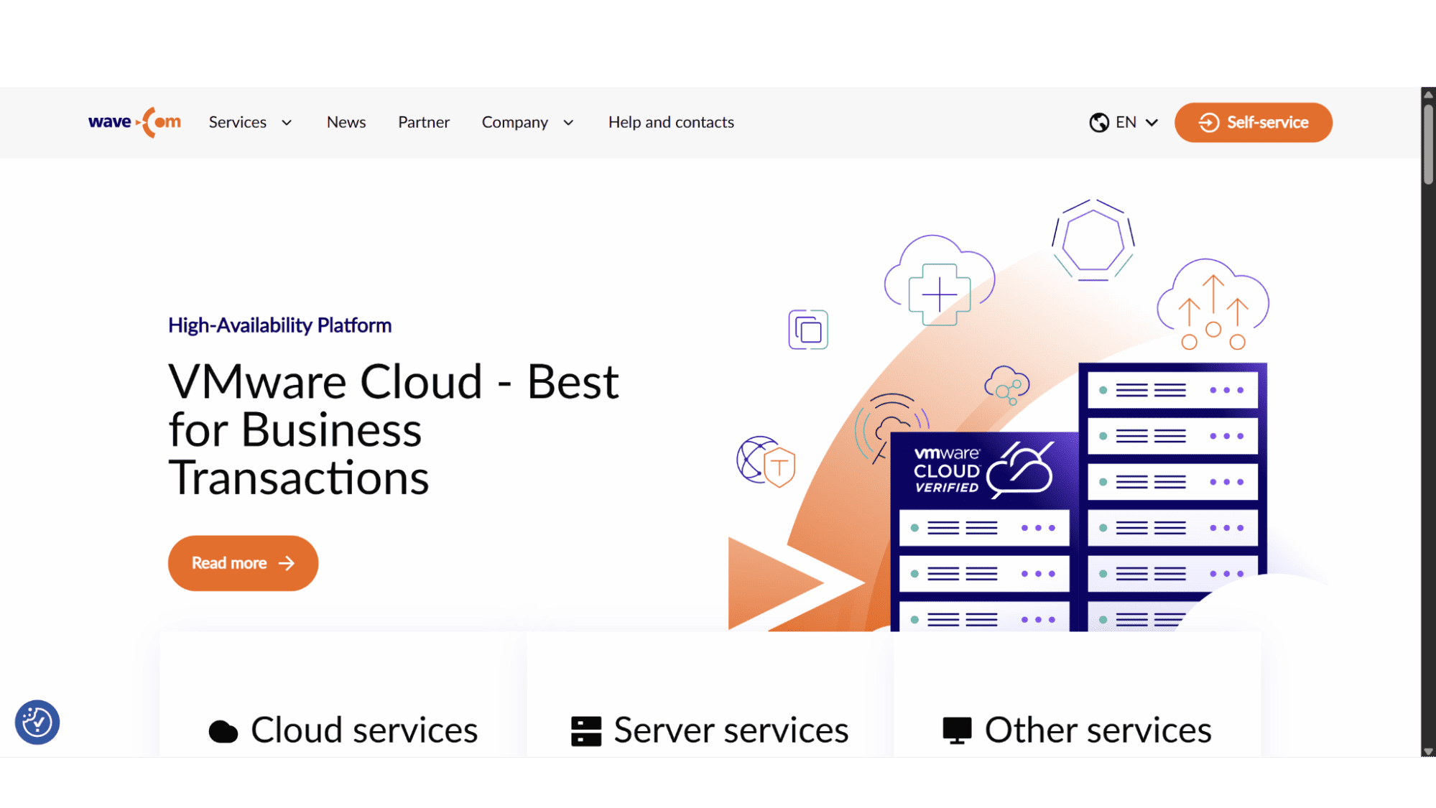Click the arrow in Read more
The height and width of the screenshot is (808, 1436).
pos(287,563)
